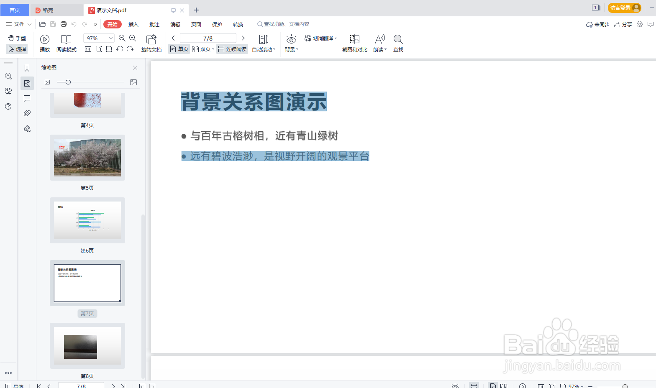Click the 7/8 page number field
The height and width of the screenshot is (388, 656).
click(x=208, y=38)
